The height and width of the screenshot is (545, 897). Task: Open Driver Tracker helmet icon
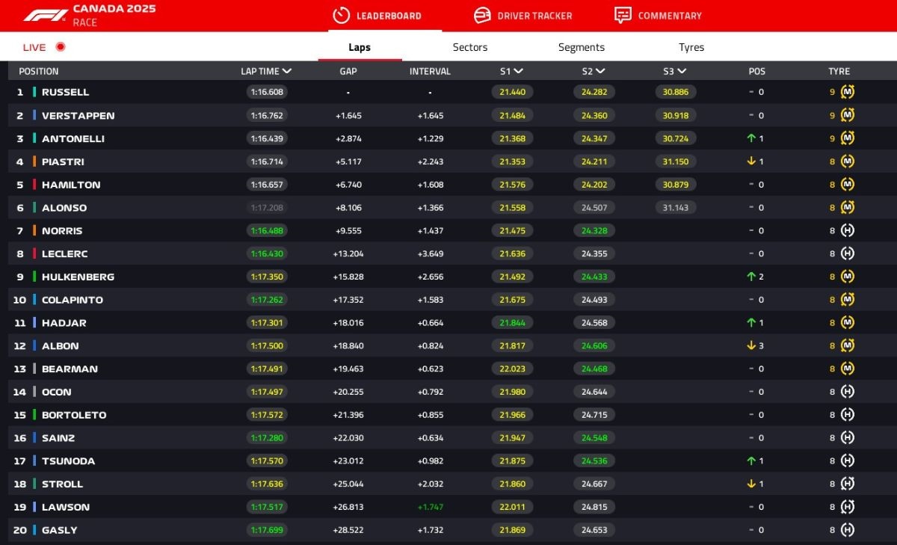coord(482,16)
